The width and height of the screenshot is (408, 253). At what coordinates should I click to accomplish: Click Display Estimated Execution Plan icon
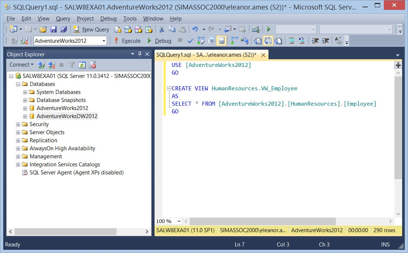pos(201,41)
